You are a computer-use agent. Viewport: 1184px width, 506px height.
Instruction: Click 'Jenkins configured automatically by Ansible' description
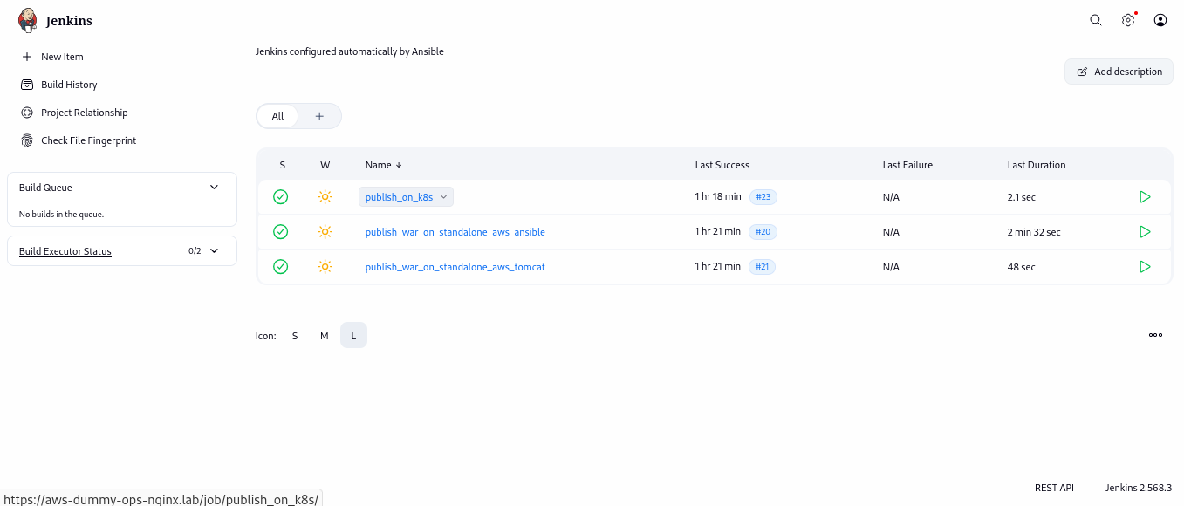click(x=350, y=51)
